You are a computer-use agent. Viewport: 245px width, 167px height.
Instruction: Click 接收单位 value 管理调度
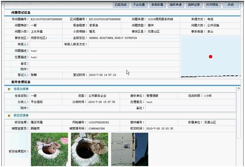click(152, 96)
